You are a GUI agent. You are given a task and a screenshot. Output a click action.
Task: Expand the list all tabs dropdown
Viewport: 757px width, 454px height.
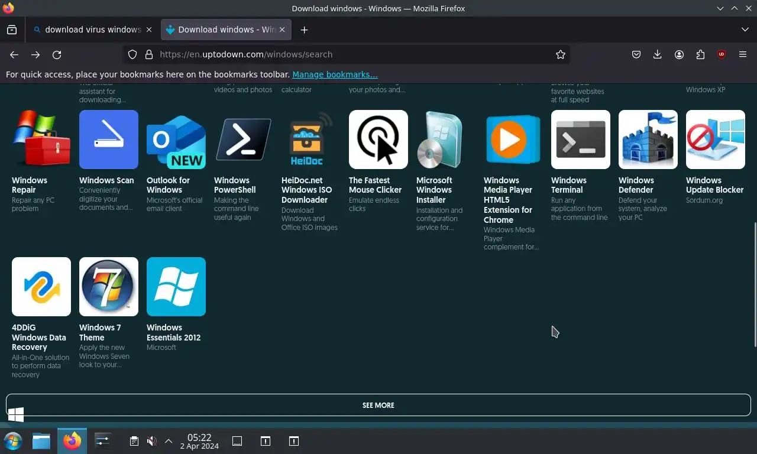click(x=745, y=30)
